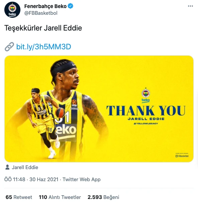Click the FBbasketbol Instagram watermark
The image size is (198, 205).
coord(182,156)
